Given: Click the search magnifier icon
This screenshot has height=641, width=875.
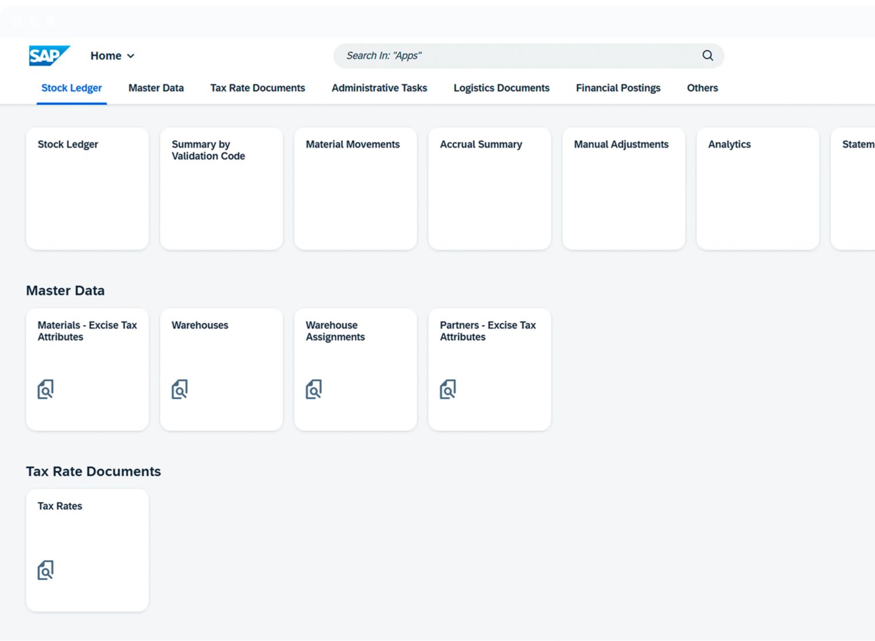Looking at the screenshot, I should pyautogui.click(x=708, y=55).
